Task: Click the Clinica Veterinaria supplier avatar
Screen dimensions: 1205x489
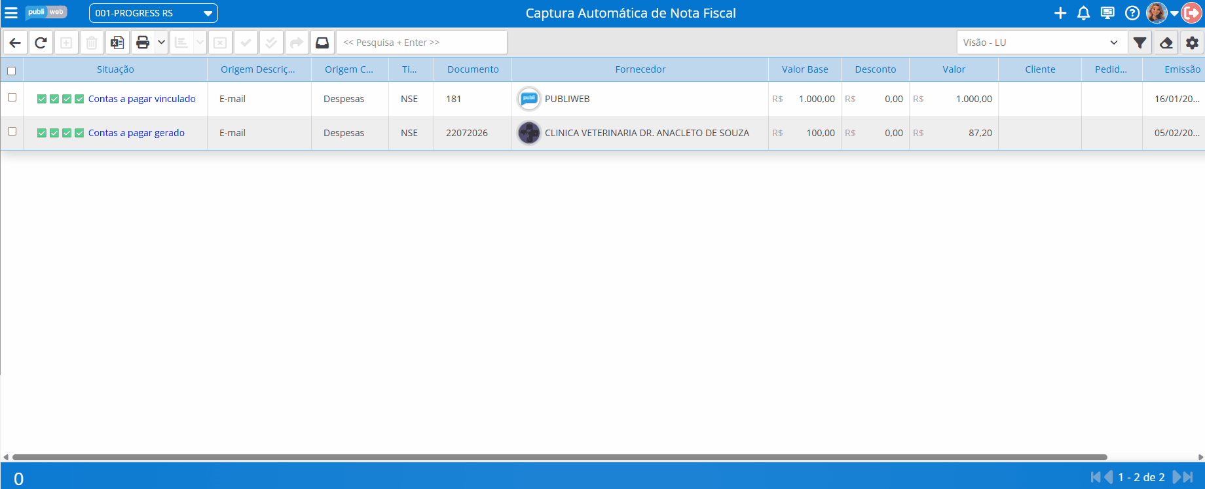Action: pos(529,133)
